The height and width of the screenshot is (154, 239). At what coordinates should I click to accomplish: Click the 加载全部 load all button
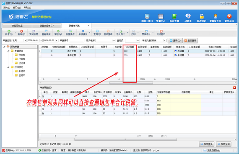(224, 144)
